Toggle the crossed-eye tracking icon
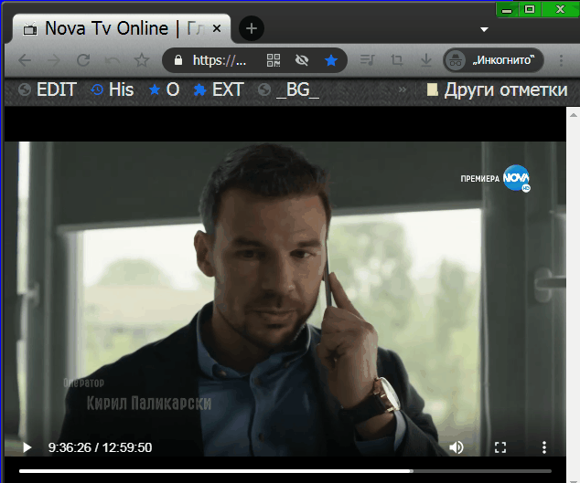This screenshot has width=580, height=483. click(302, 60)
